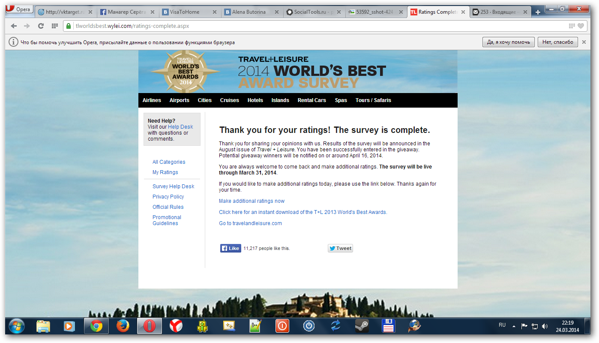Open the Tours / Safaris category
The height and width of the screenshot is (343, 599).
coord(373,100)
